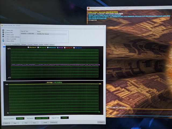The width and height of the screenshot is (172, 129).
Task: Toggle the CPU Core #1 graph checkbox
Action: click(28, 48)
